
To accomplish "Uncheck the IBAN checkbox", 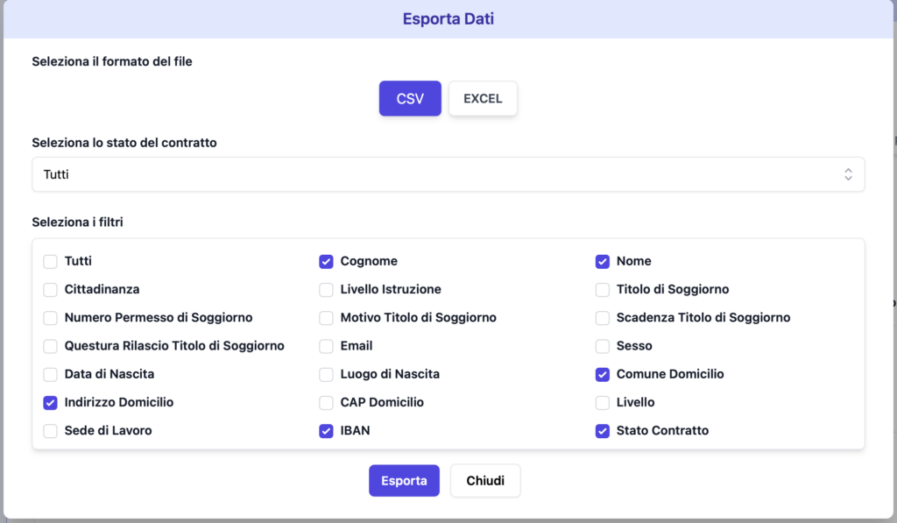I will 326,431.
